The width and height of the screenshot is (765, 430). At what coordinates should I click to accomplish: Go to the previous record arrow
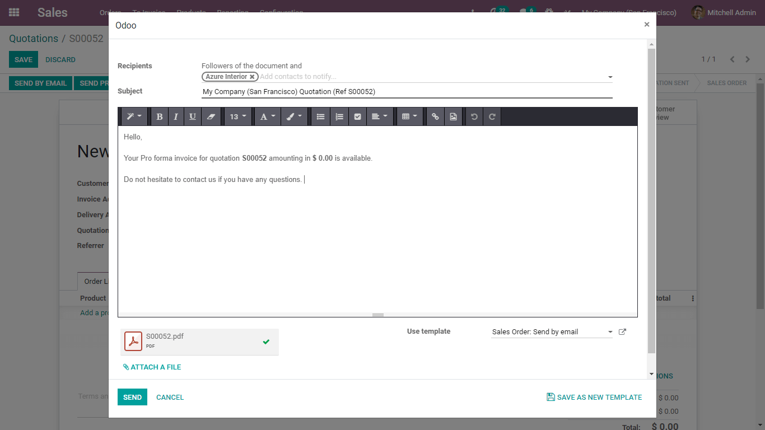pyautogui.click(x=732, y=59)
